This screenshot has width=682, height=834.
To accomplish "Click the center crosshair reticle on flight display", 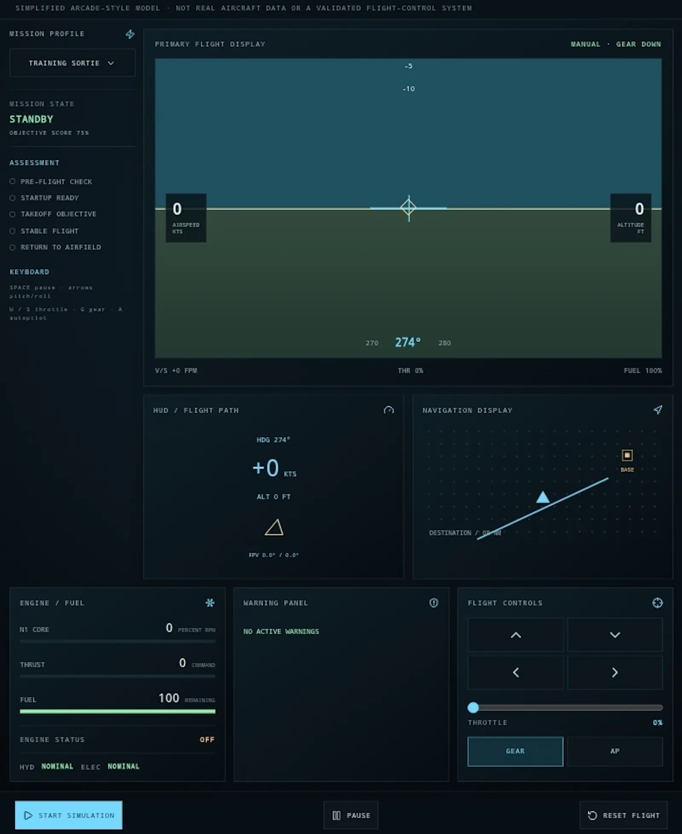I will 408,208.
